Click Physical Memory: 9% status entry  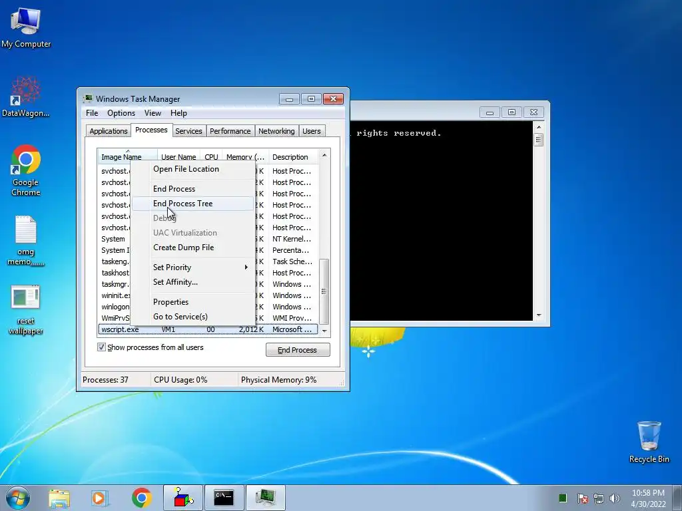tap(279, 380)
